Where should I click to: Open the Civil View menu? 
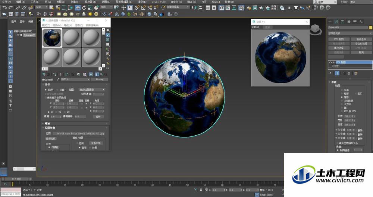159,1
